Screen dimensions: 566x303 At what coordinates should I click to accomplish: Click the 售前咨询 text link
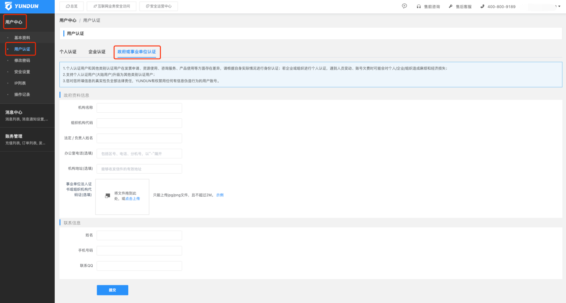tap(432, 7)
